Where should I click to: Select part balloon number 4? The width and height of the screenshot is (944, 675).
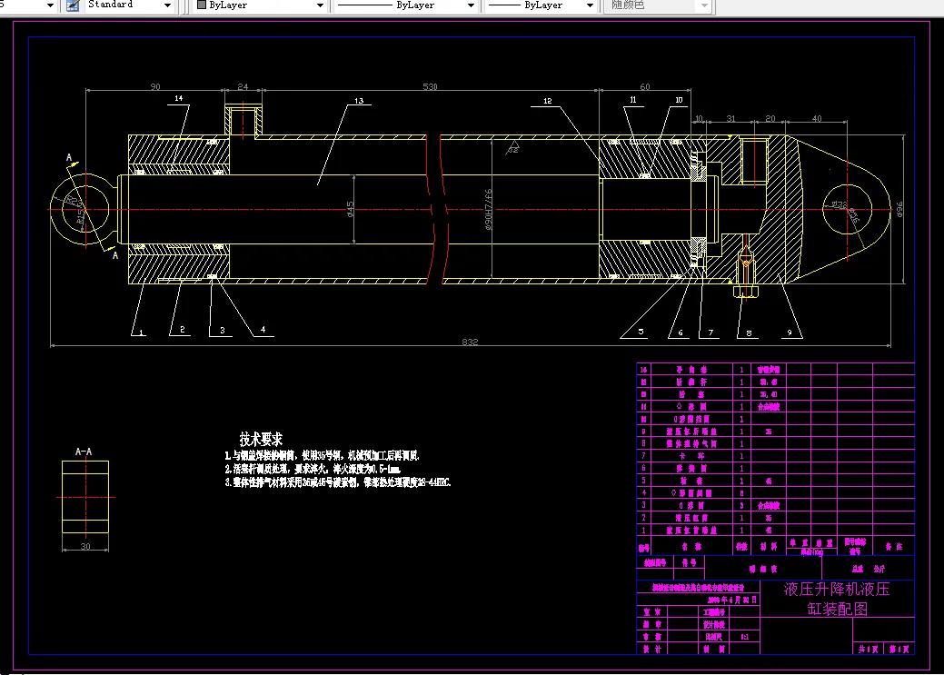pos(263,330)
